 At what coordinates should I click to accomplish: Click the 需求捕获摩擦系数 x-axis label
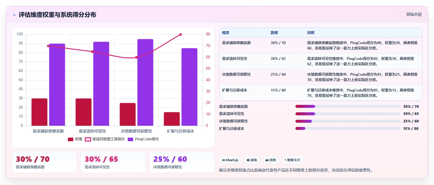point(48,131)
